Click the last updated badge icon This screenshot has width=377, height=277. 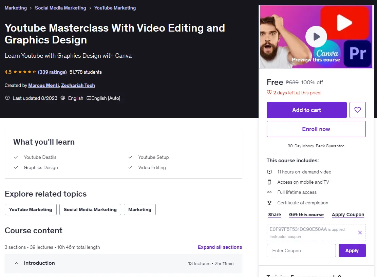click(7, 98)
